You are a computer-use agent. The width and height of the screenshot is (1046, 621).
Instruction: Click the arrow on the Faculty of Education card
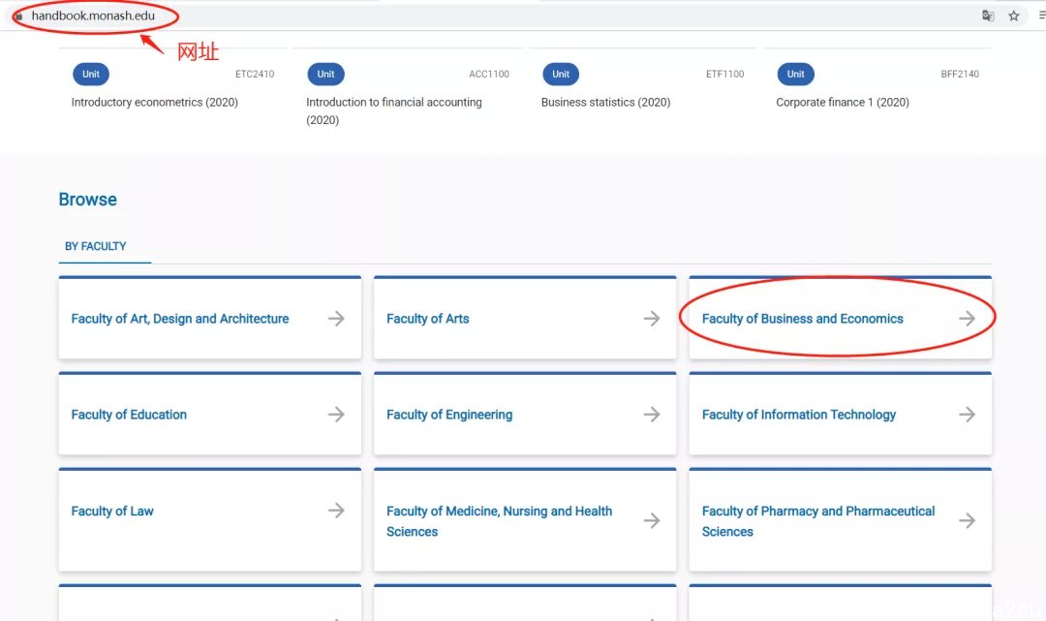[x=336, y=415]
